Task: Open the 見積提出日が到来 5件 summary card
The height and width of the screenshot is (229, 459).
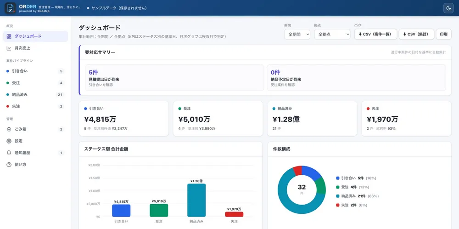Action: [x=174, y=78]
